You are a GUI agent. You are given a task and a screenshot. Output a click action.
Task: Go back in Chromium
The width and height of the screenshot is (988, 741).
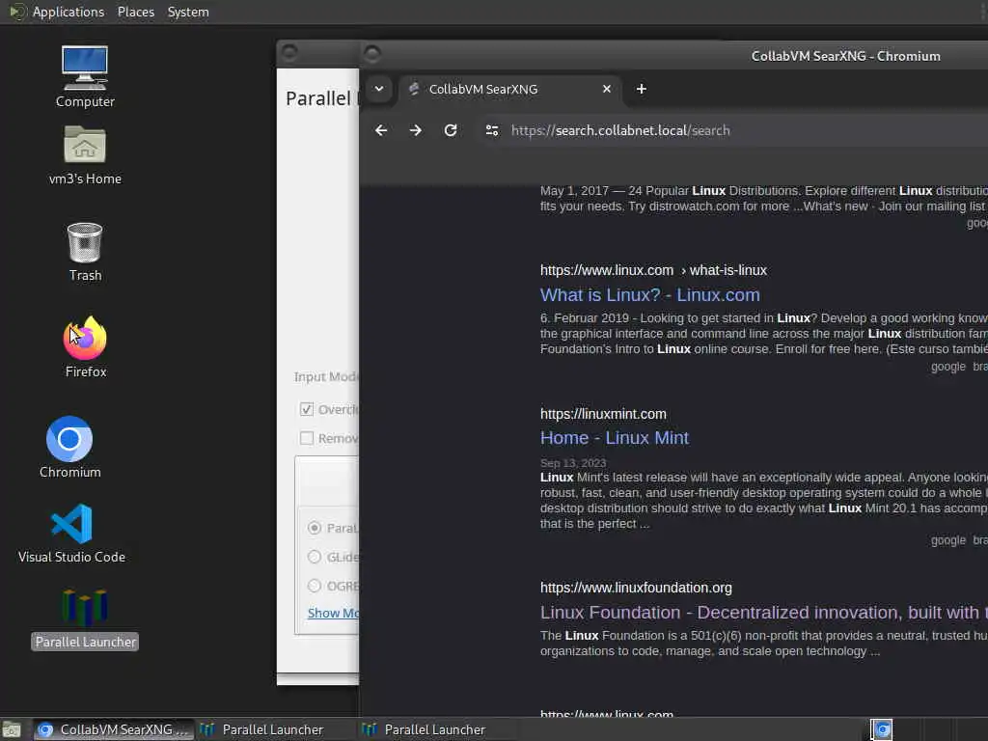381,130
